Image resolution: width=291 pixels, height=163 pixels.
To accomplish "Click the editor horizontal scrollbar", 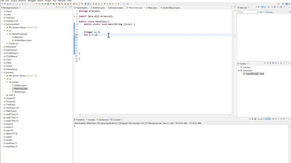I will (x=155, y=115).
